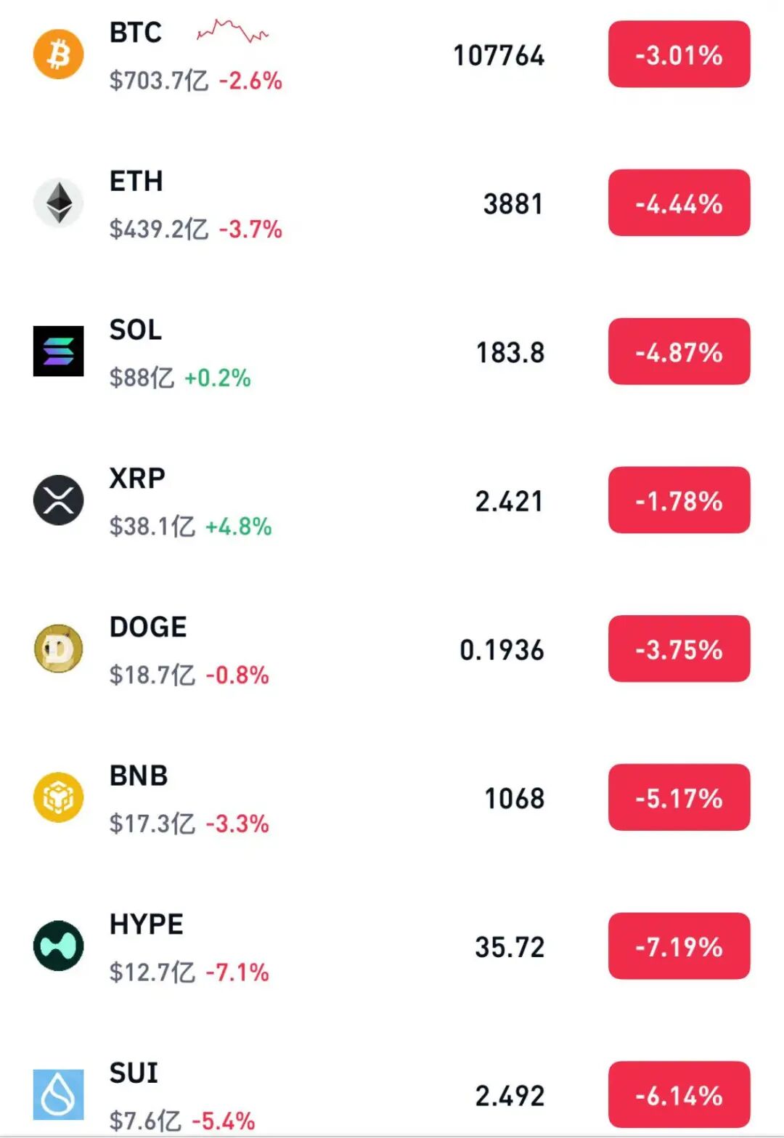The image size is (784, 1138).
Task: Select the Solana striped logo icon
Action: point(59,351)
